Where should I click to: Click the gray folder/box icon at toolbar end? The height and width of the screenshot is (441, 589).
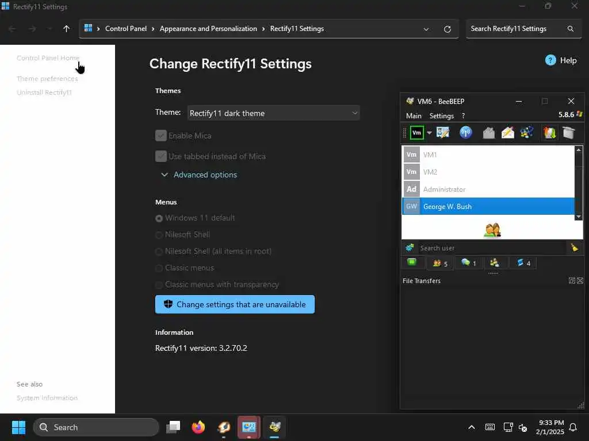click(x=569, y=133)
